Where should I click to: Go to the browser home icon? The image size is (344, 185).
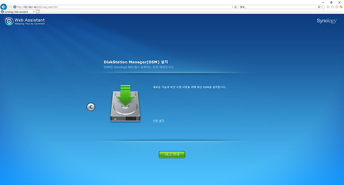[x=328, y=7]
